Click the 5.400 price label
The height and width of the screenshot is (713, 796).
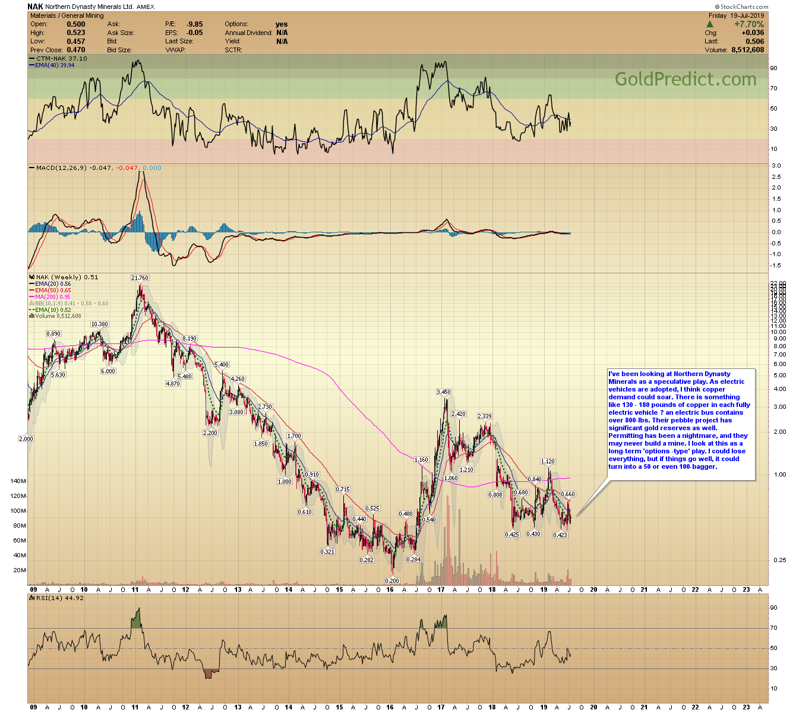click(x=222, y=365)
